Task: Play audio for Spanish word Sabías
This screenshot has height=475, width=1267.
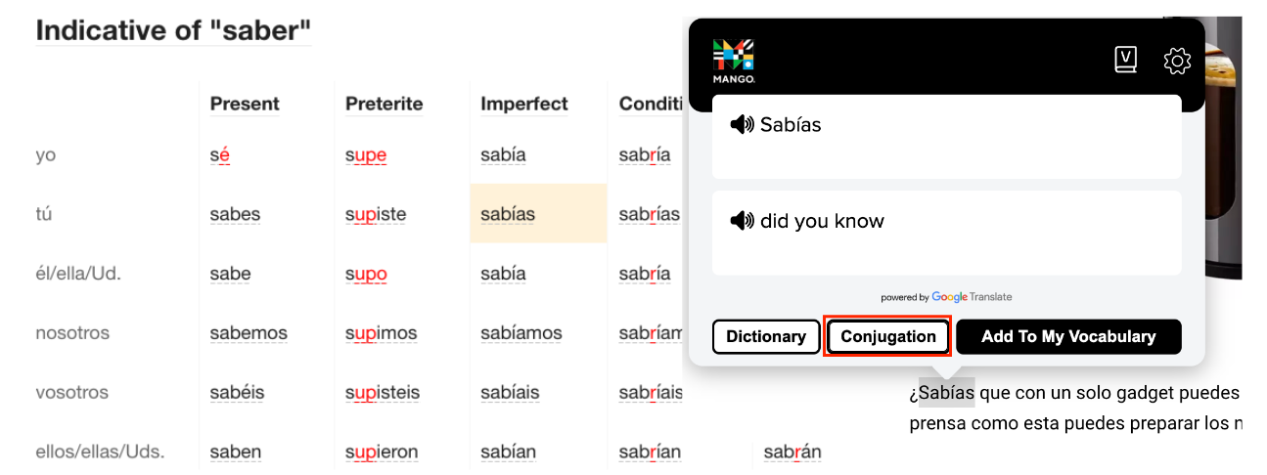Action: (743, 124)
